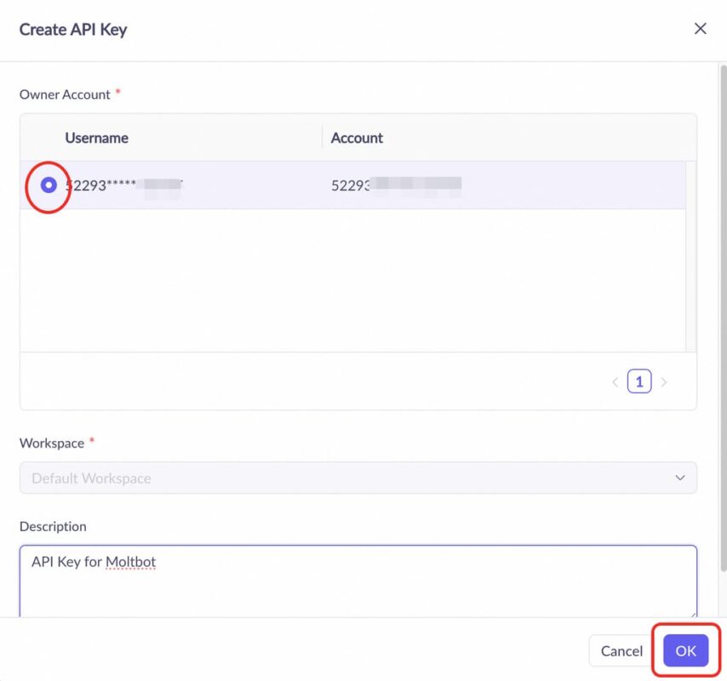Go to previous page of accounts

(x=615, y=381)
